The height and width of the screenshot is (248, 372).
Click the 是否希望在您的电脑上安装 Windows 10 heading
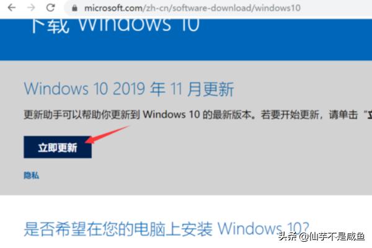(x=166, y=229)
